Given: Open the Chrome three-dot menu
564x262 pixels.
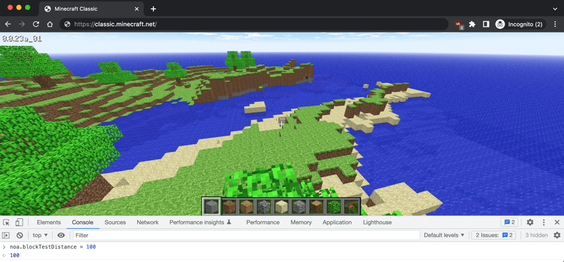Looking at the screenshot, I should (555, 24).
